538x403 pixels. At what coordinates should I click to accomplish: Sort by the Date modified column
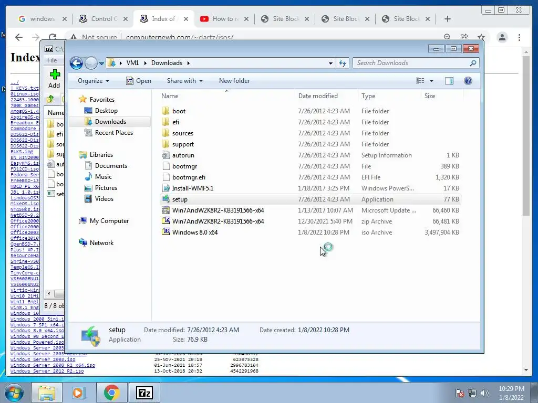(326, 96)
